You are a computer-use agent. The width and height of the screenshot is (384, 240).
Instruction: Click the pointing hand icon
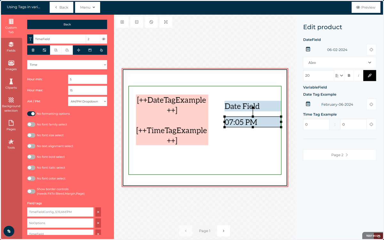point(101,50)
